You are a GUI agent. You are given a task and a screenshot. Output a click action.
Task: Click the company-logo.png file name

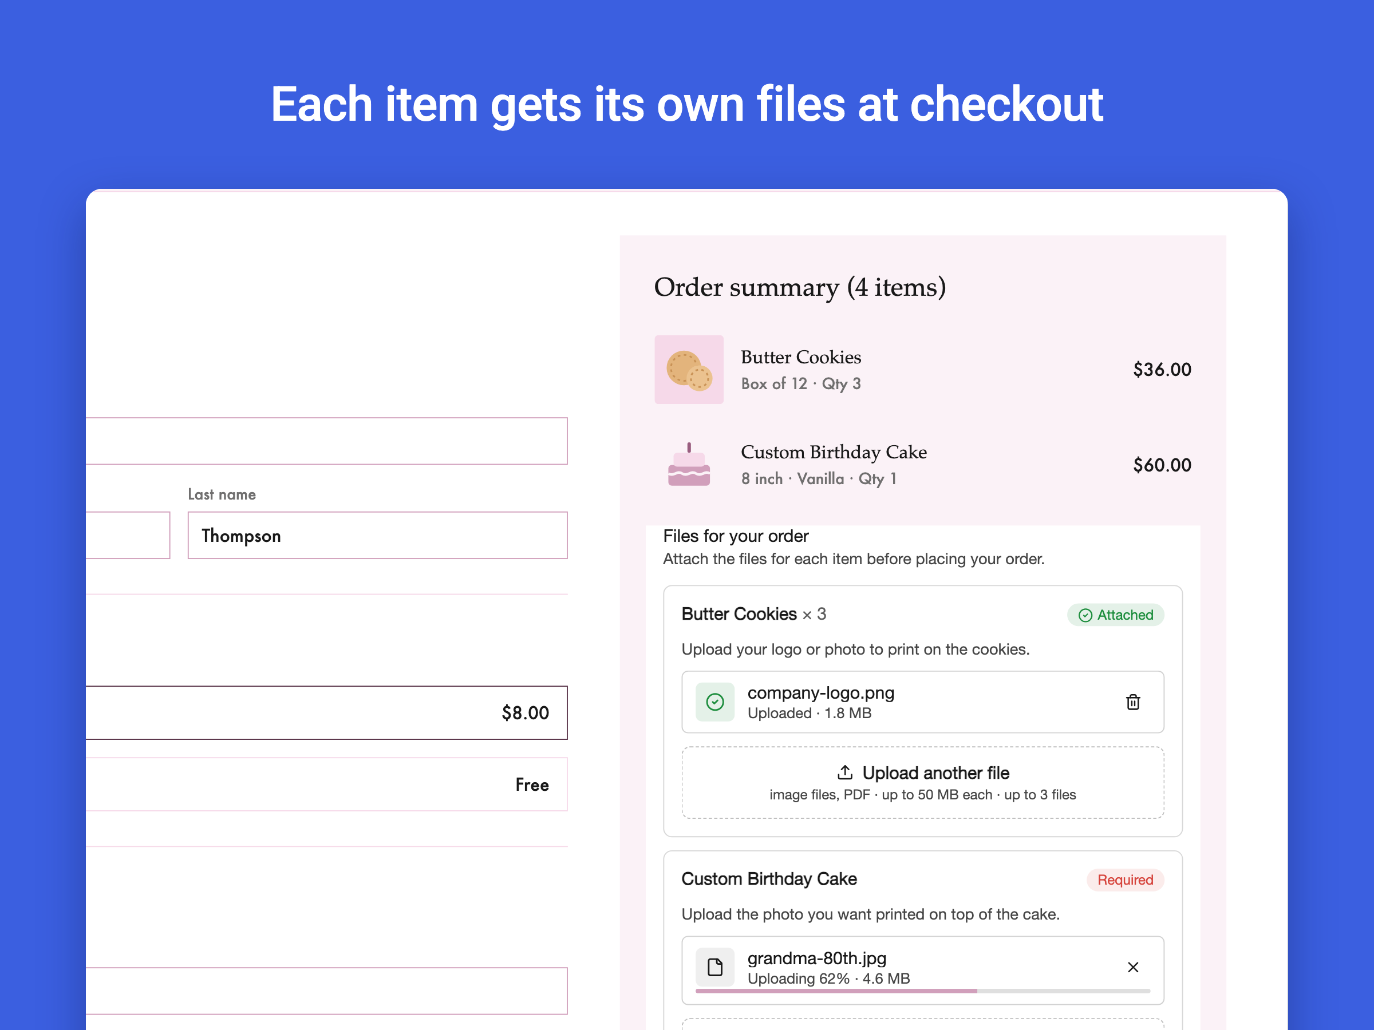tap(820, 692)
